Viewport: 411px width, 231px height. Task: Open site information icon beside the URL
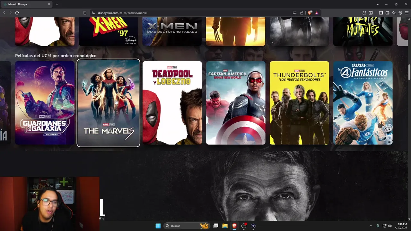point(93,13)
